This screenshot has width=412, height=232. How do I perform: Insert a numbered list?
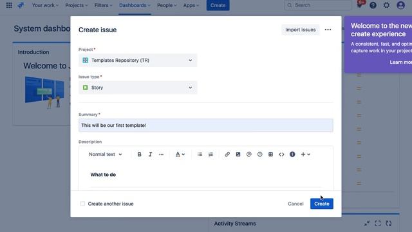[211, 155]
